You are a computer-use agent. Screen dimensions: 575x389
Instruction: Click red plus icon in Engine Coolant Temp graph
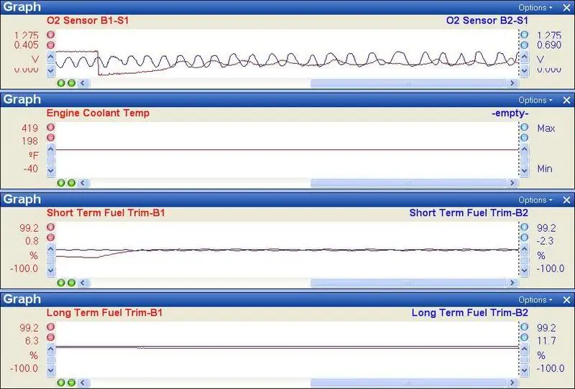pyautogui.click(x=50, y=127)
